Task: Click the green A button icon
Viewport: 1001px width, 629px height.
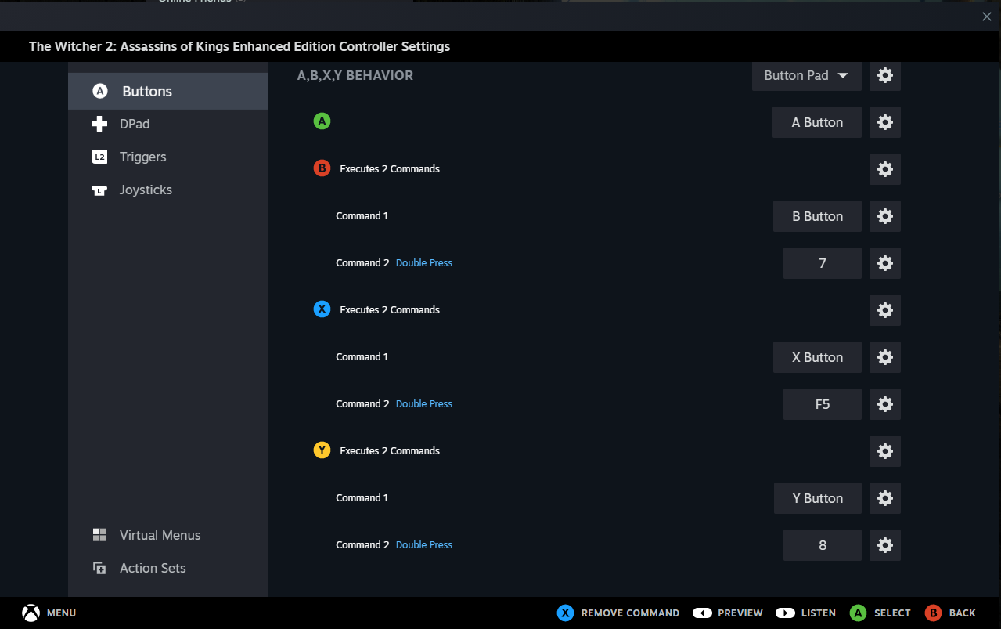Action: (x=322, y=121)
